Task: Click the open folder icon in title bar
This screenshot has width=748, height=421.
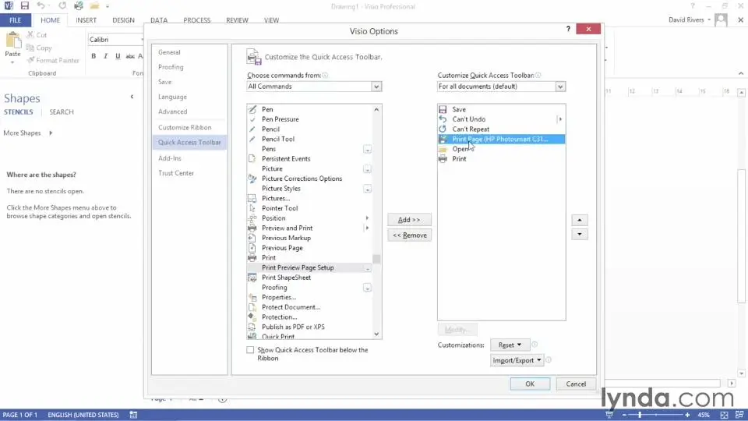Action: pos(94,6)
